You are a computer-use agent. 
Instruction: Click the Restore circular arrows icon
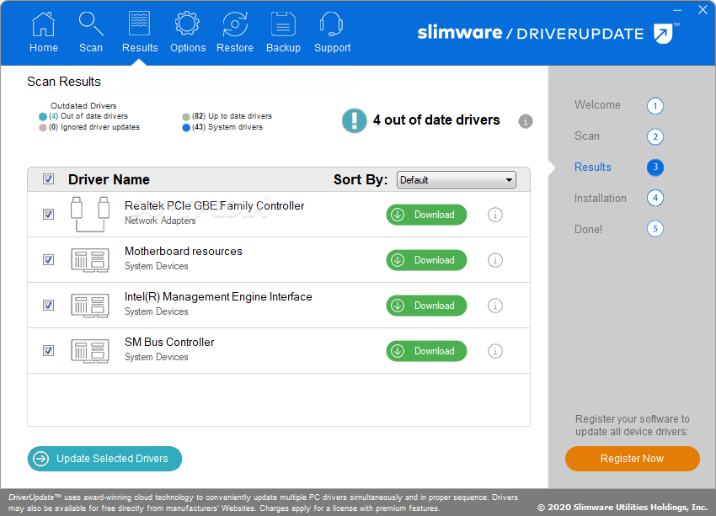(235, 24)
